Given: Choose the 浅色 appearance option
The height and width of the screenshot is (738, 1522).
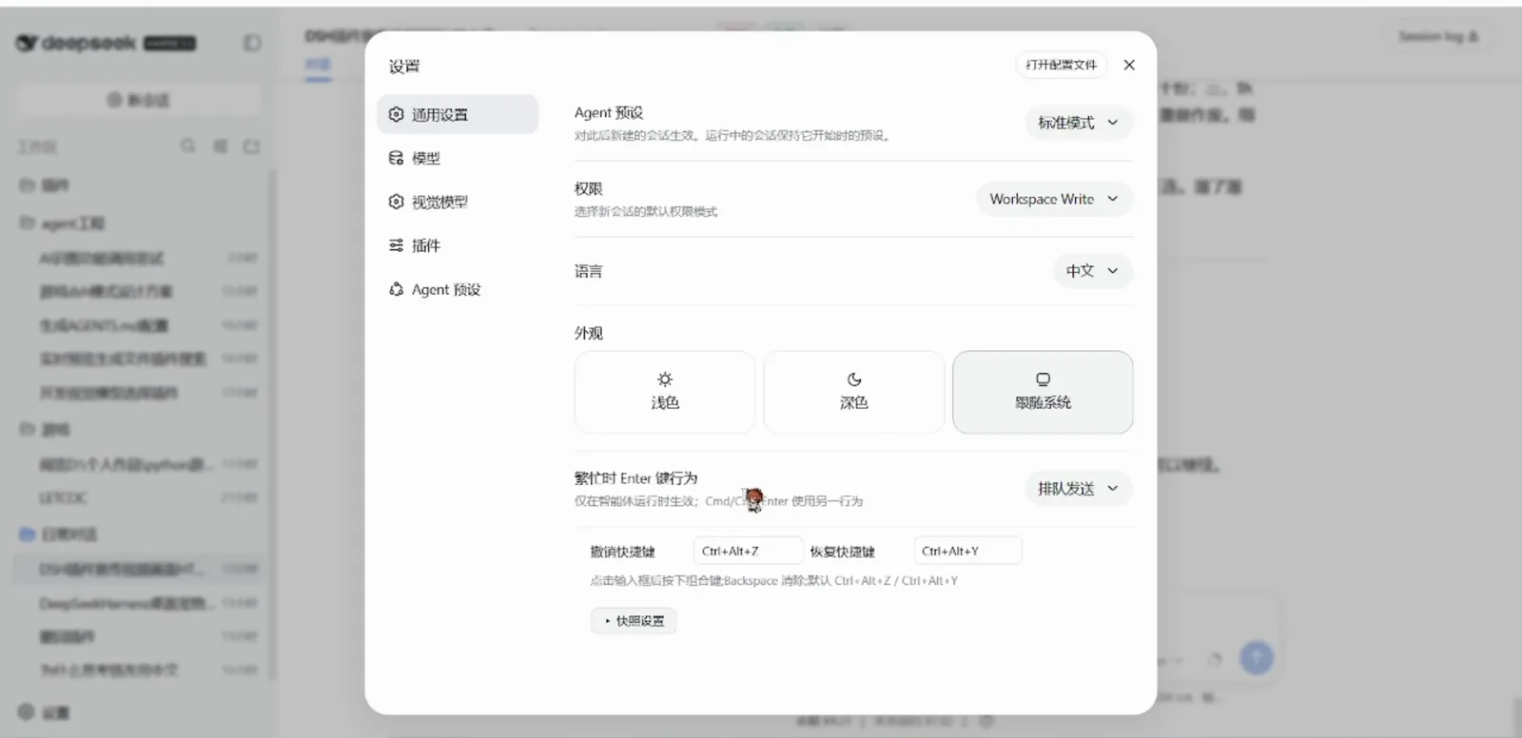Looking at the screenshot, I should pos(665,392).
